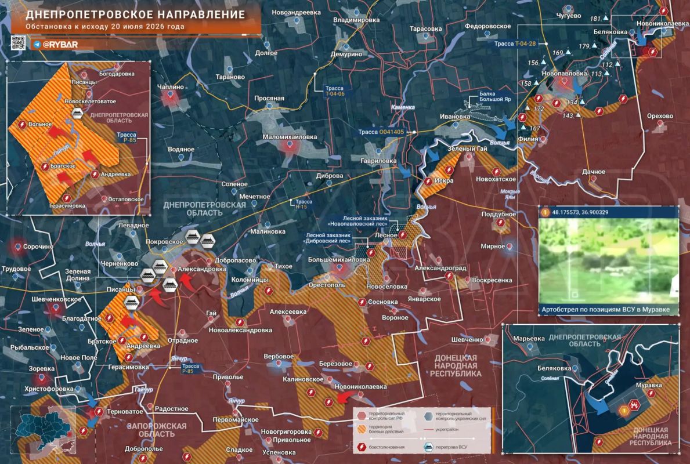Click the clash icon beside Муравка in the inset

click(651, 394)
